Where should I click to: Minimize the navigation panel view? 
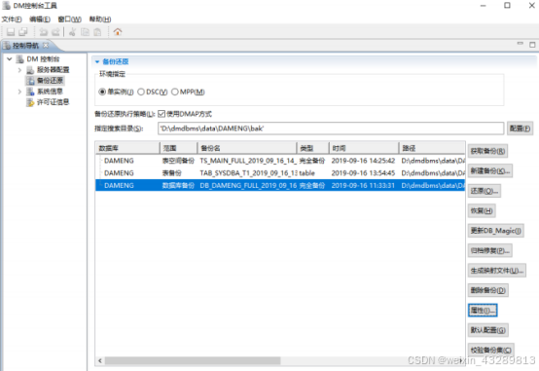tap(521, 44)
